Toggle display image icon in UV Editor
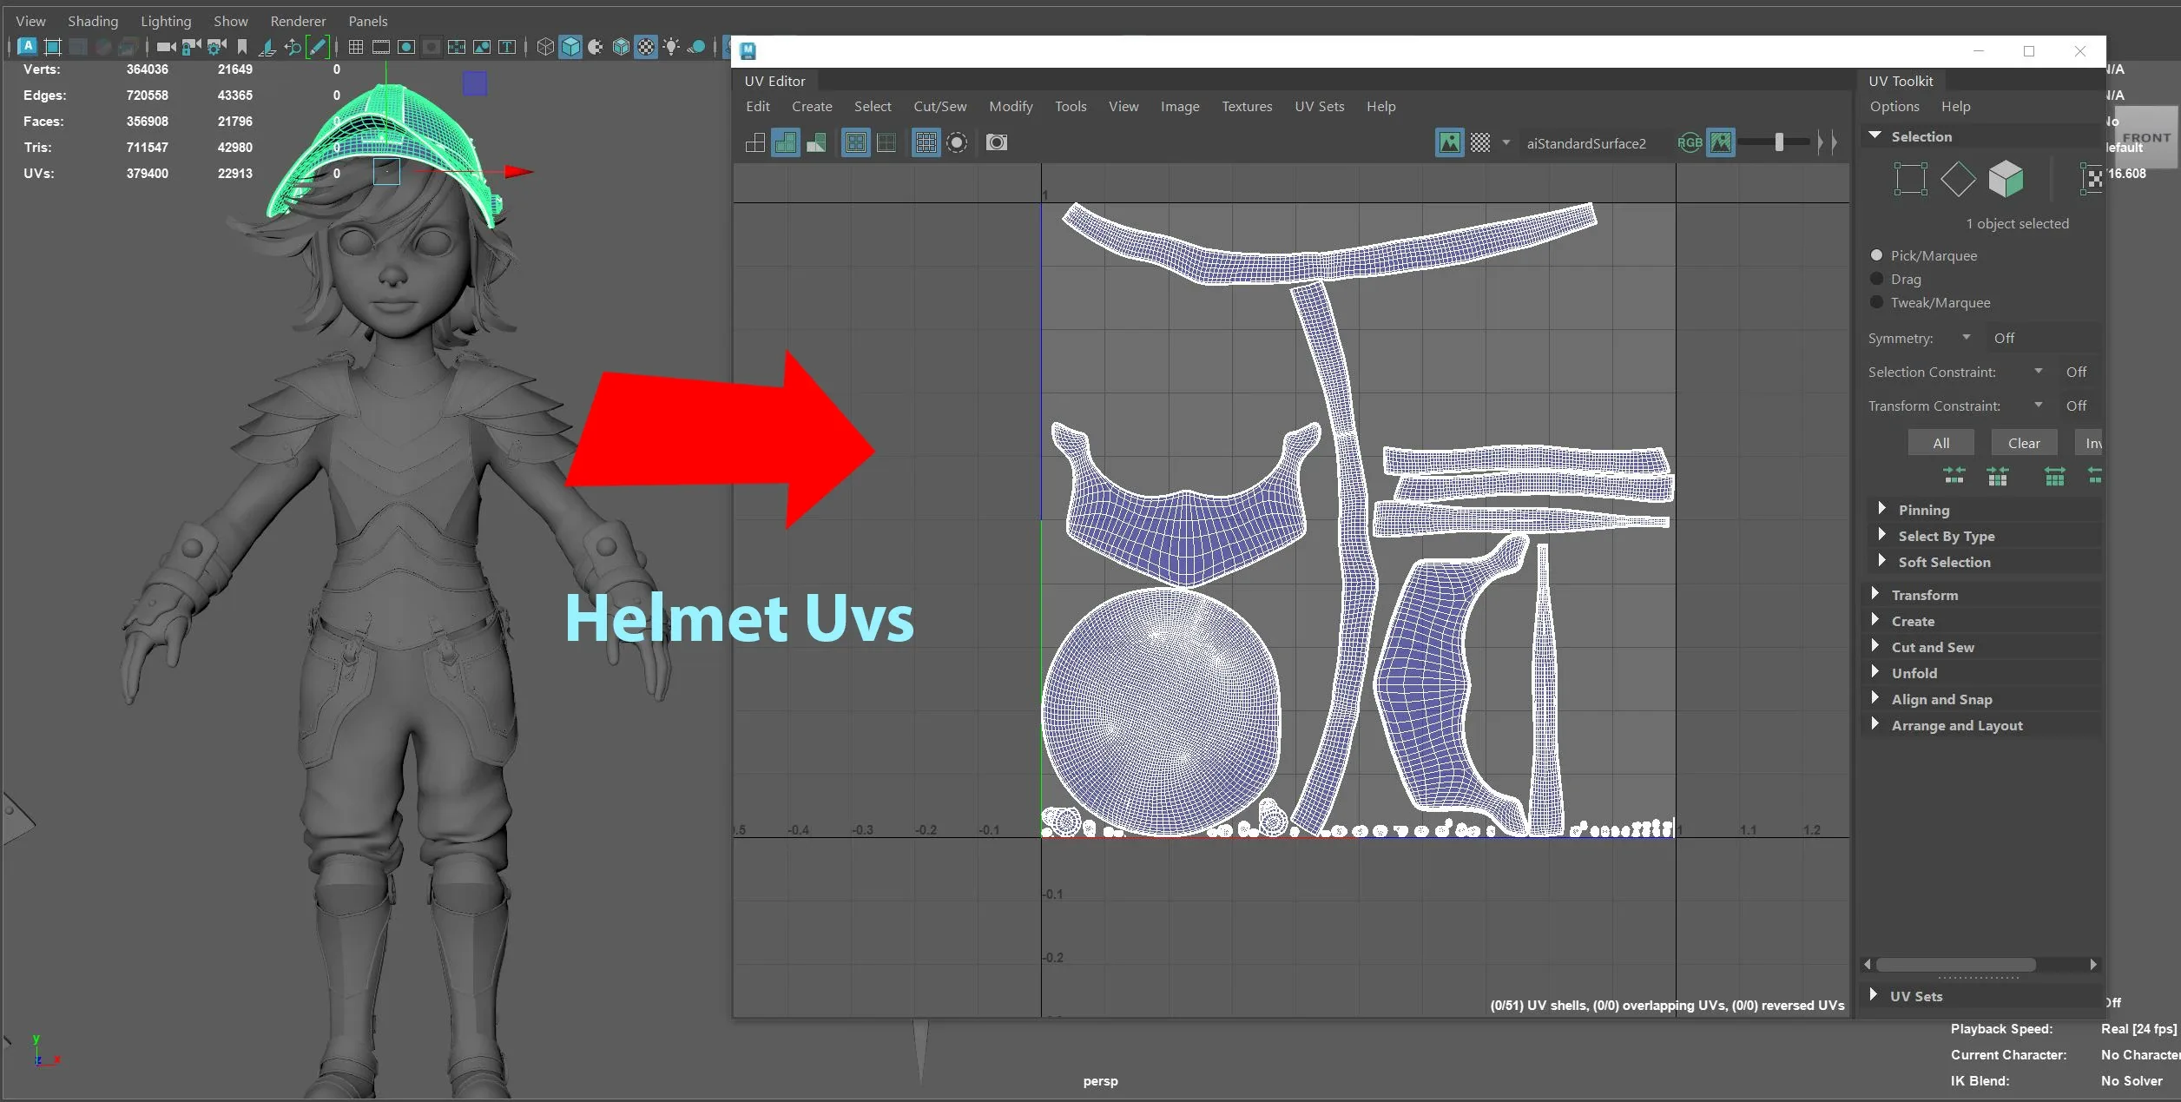Image resolution: width=2181 pixels, height=1102 pixels. pos(1450,142)
